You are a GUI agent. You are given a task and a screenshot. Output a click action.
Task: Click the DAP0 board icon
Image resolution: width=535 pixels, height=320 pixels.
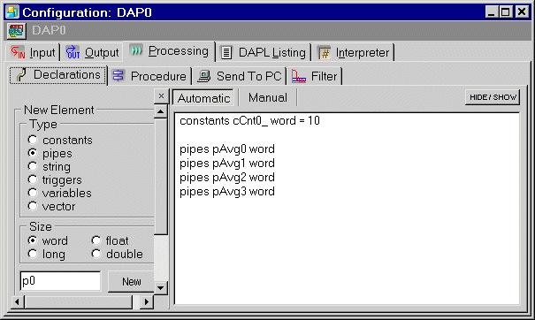point(16,31)
